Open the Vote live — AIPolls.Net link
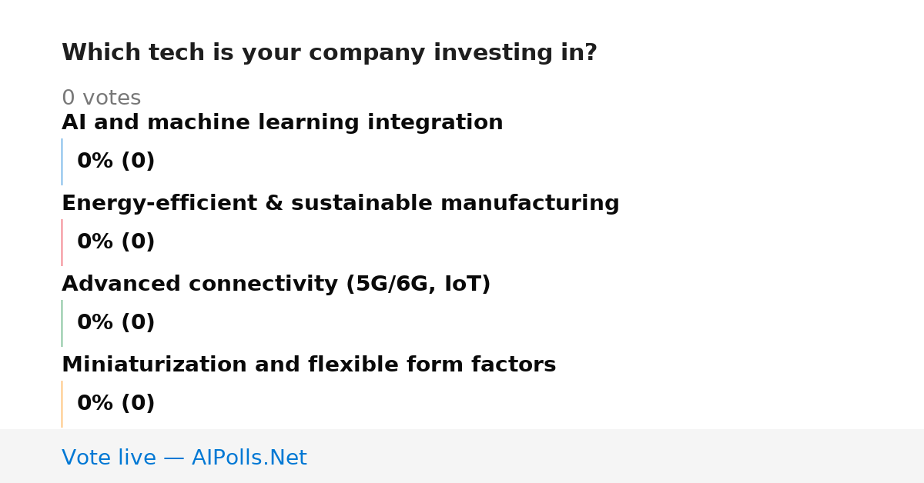 tap(184, 458)
